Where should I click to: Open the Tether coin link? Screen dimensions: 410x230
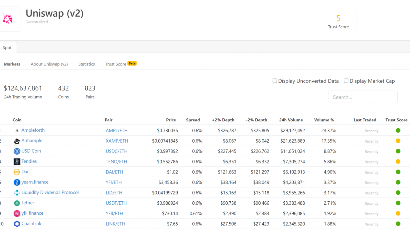[28, 203]
